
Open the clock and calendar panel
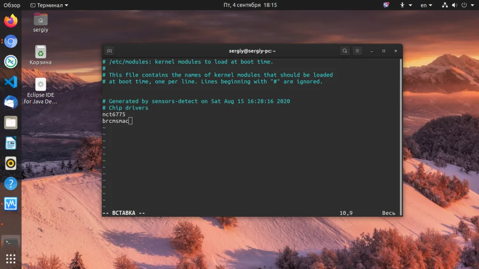(250, 5)
